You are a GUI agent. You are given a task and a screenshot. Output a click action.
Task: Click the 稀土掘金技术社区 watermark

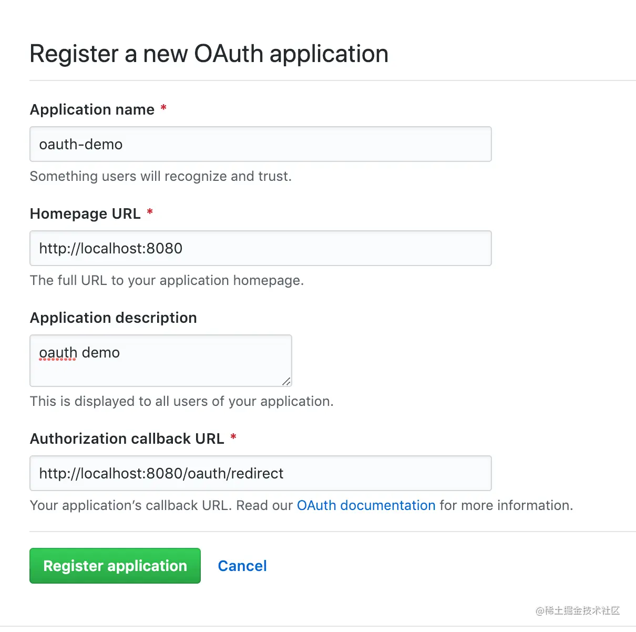coord(578,610)
